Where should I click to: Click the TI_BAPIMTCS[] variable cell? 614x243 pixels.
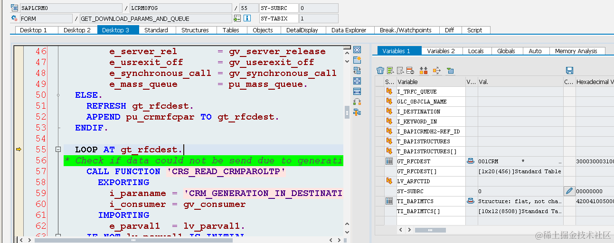point(431,211)
